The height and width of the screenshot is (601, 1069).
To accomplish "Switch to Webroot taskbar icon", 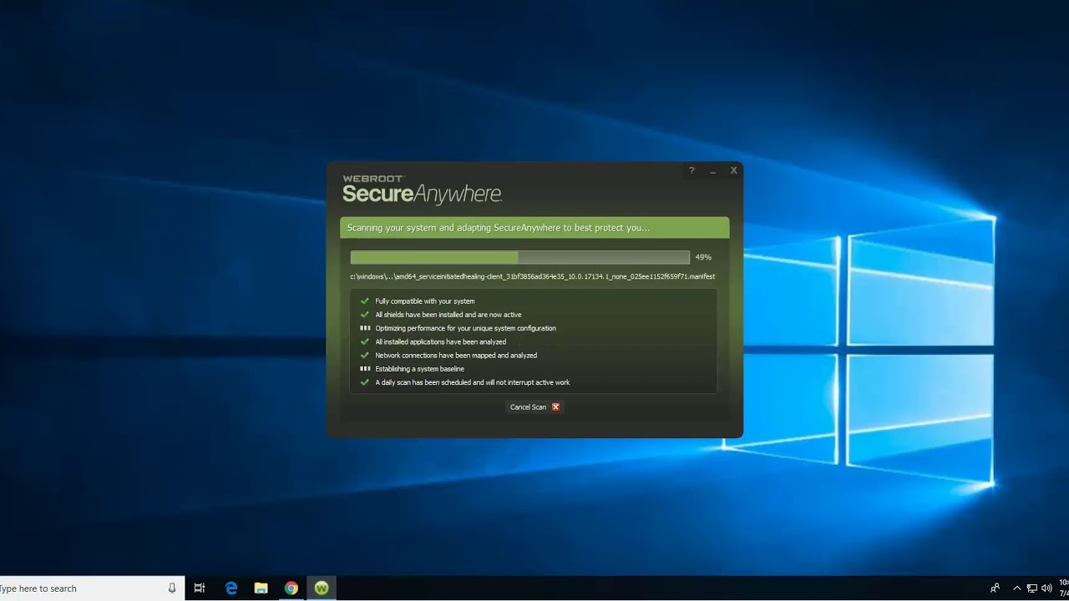I will click(322, 588).
